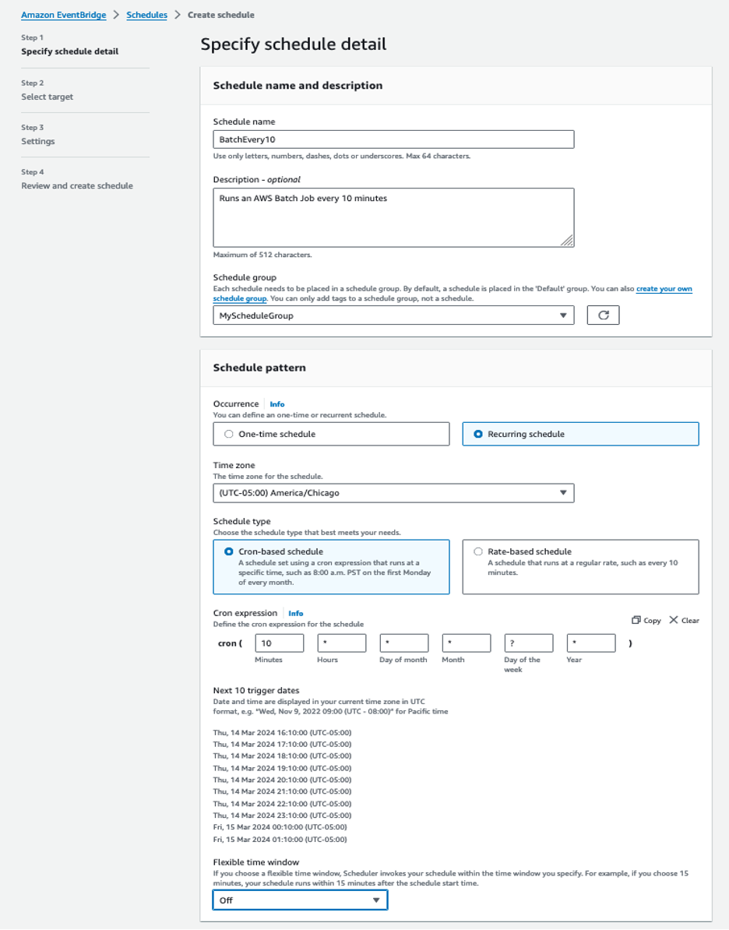Click the create your own schedule group link
The width and height of the screenshot is (729, 930).
664,288
